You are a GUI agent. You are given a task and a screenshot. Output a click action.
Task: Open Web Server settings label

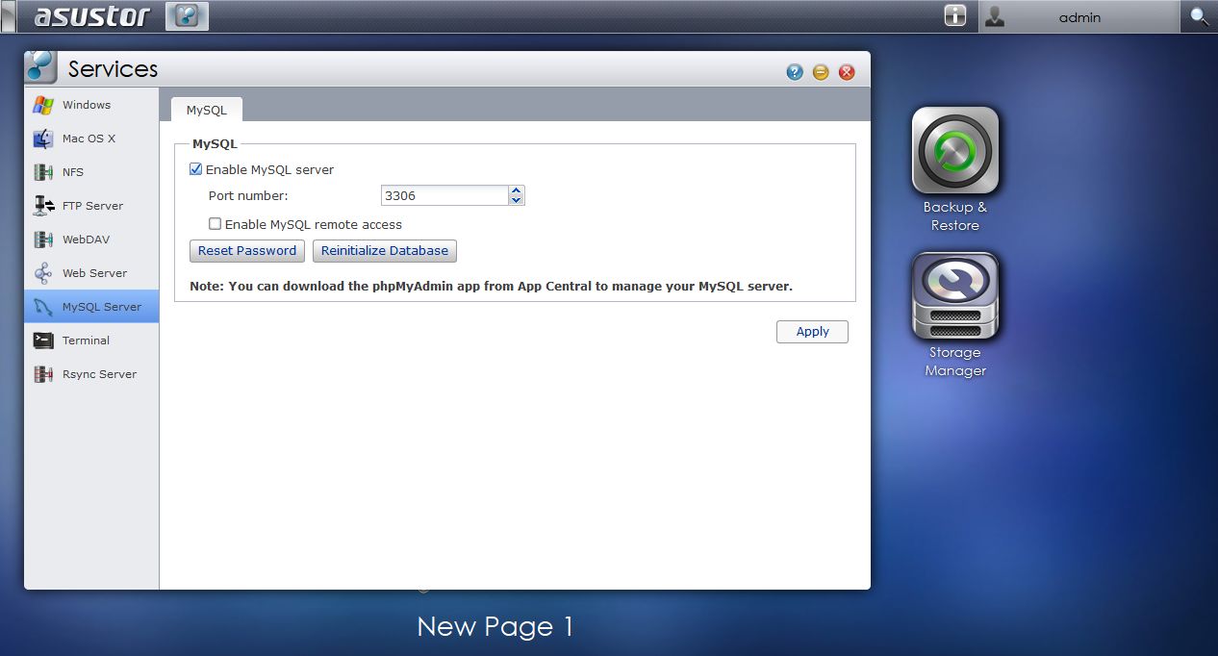pyautogui.click(x=94, y=273)
